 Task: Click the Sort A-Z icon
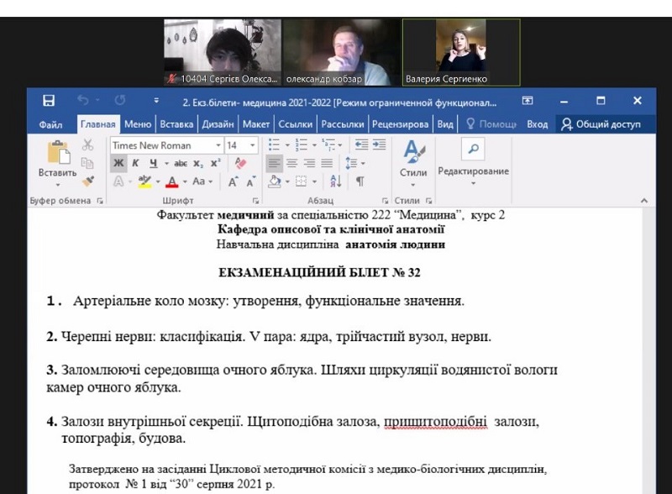[x=335, y=181]
